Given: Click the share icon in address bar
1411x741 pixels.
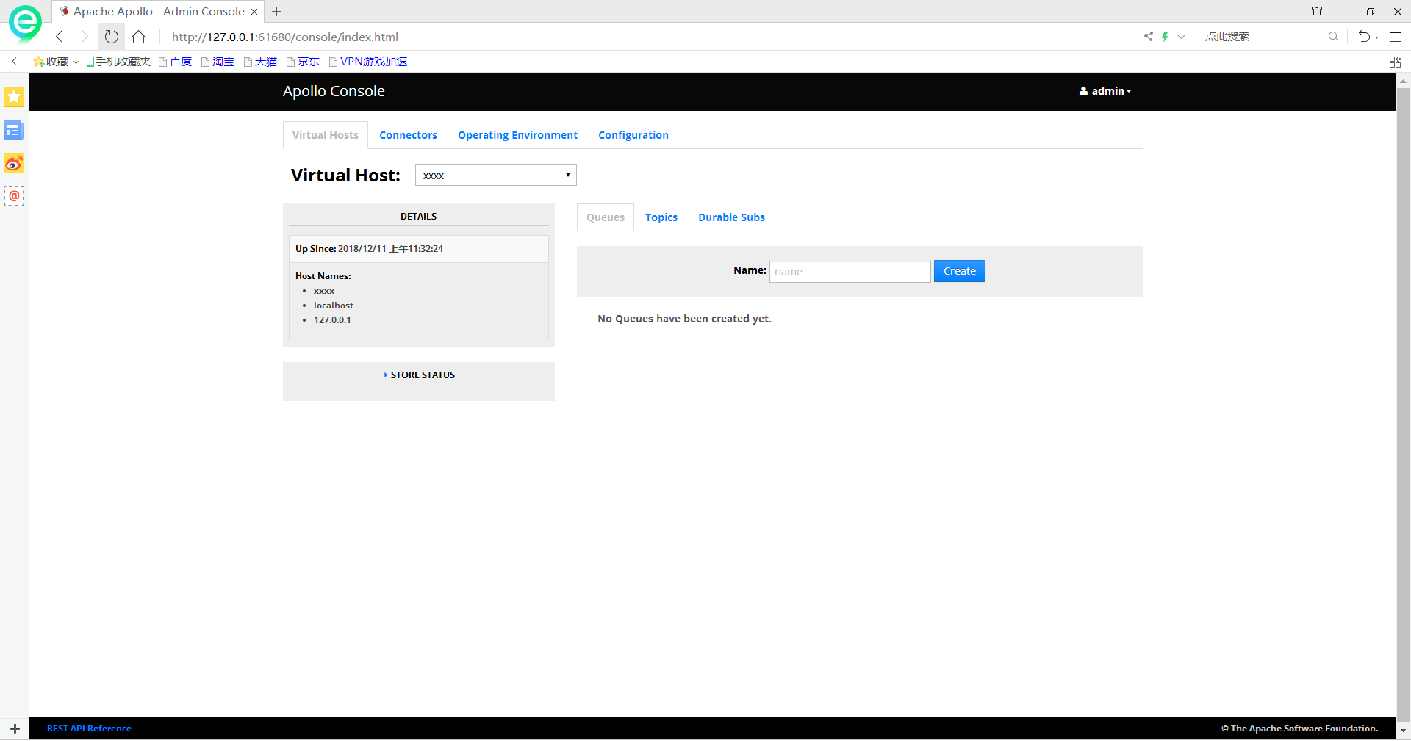Looking at the screenshot, I should 1148,36.
